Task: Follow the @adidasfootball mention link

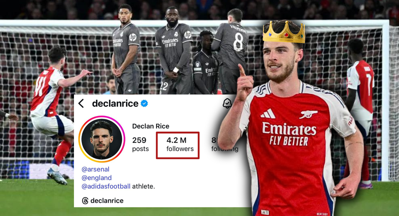Action: pyautogui.click(x=106, y=186)
